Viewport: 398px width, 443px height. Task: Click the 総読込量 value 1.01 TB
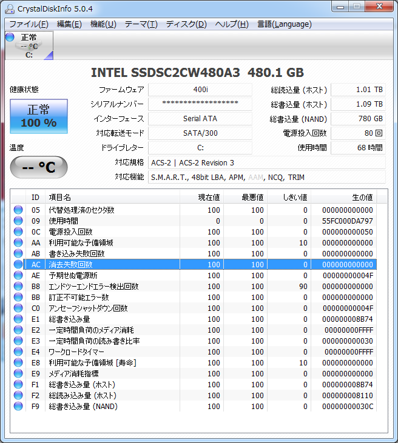pos(358,90)
